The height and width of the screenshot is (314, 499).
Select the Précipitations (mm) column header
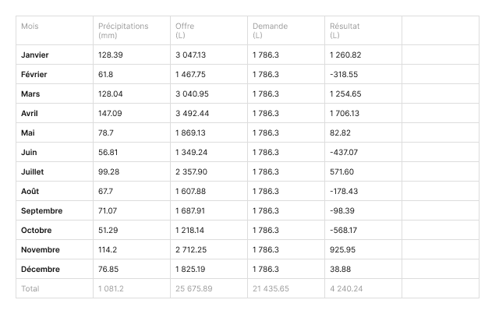pyautogui.click(x=123, y=30)
